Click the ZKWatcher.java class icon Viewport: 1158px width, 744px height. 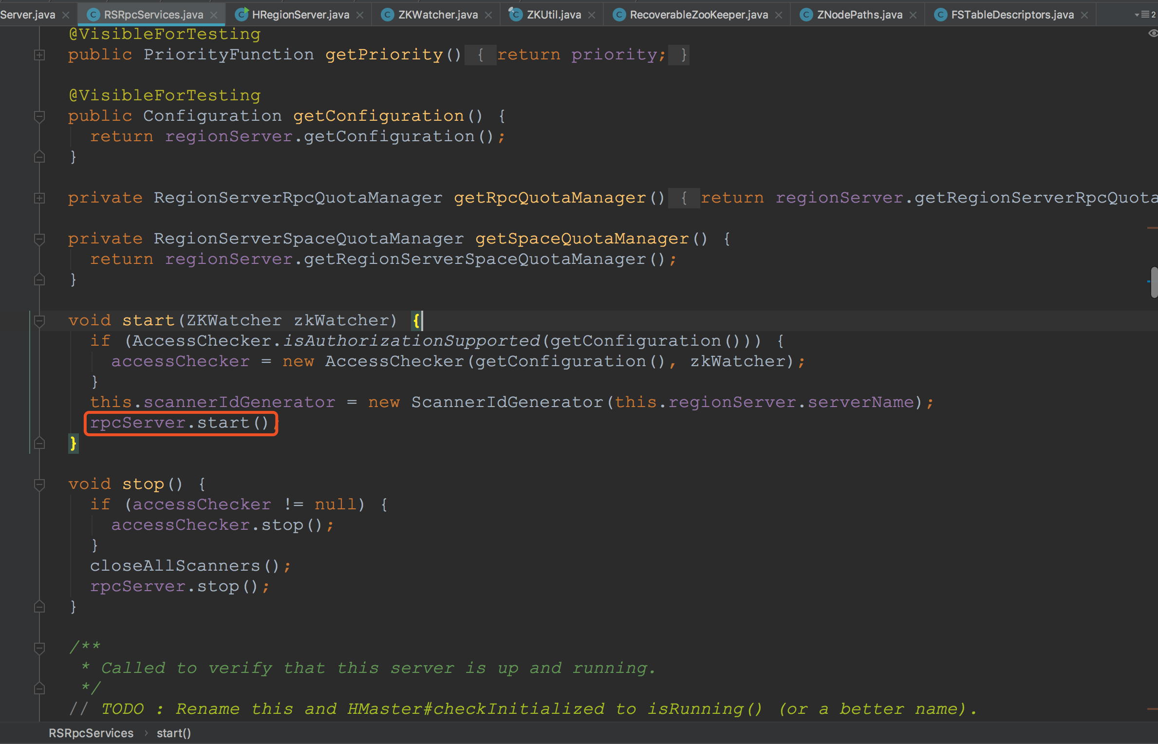pyautogui.click(x=387, y=15)
